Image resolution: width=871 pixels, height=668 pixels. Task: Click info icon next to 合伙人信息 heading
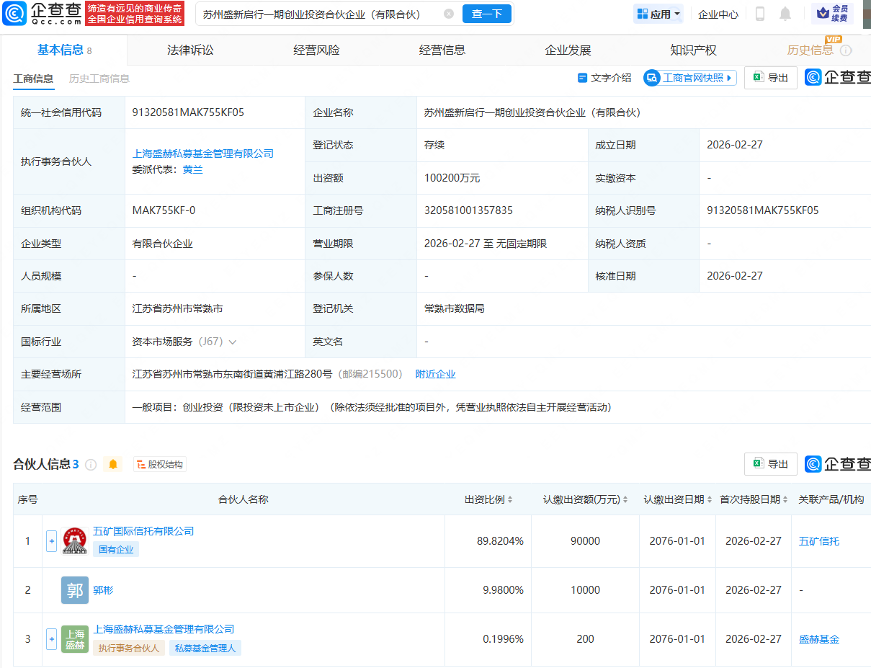coord(91,465)
